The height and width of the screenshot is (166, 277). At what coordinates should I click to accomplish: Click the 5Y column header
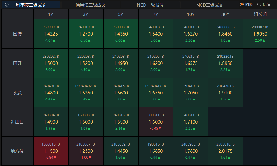pos(121,14)
